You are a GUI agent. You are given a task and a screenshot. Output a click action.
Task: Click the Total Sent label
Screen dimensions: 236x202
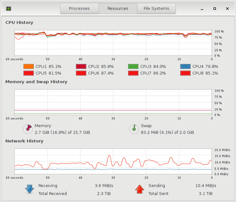pos(158,194)
